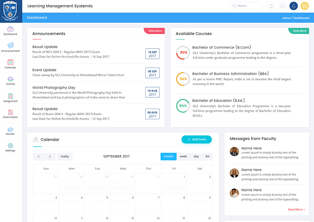Open the Dashboard sidebar icon
Image resolution: width=314 pixels, height=222 pixels.
[x=11, y=29]
